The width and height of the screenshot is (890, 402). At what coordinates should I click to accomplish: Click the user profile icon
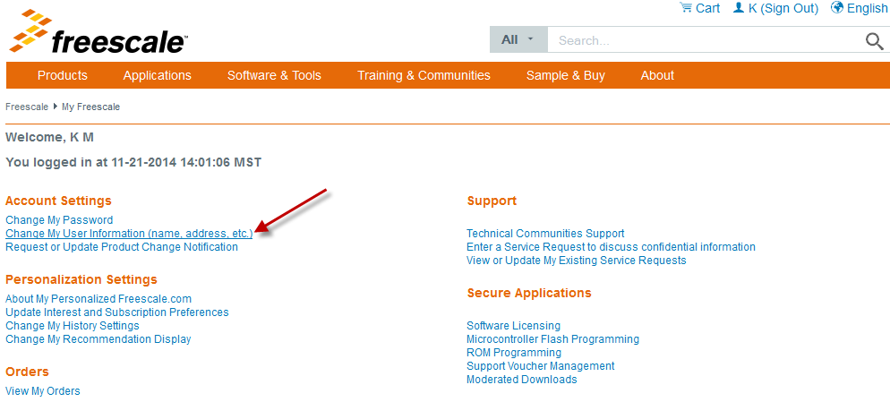click(x=739, y=8)
